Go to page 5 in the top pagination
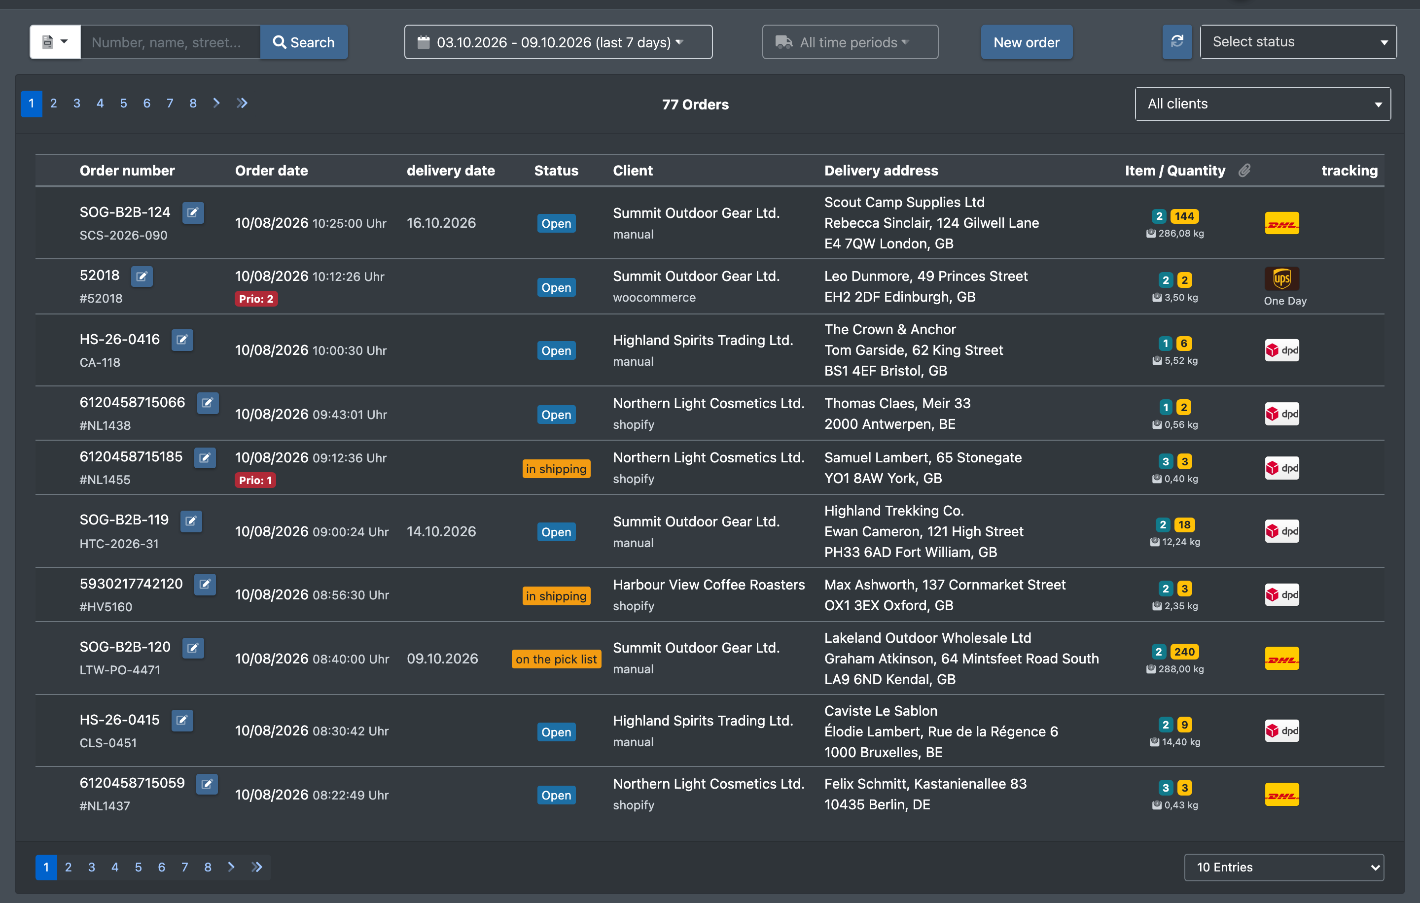The width and height of the screenshot is (1420, 903). pyautogui.click(x=123, y=104)
